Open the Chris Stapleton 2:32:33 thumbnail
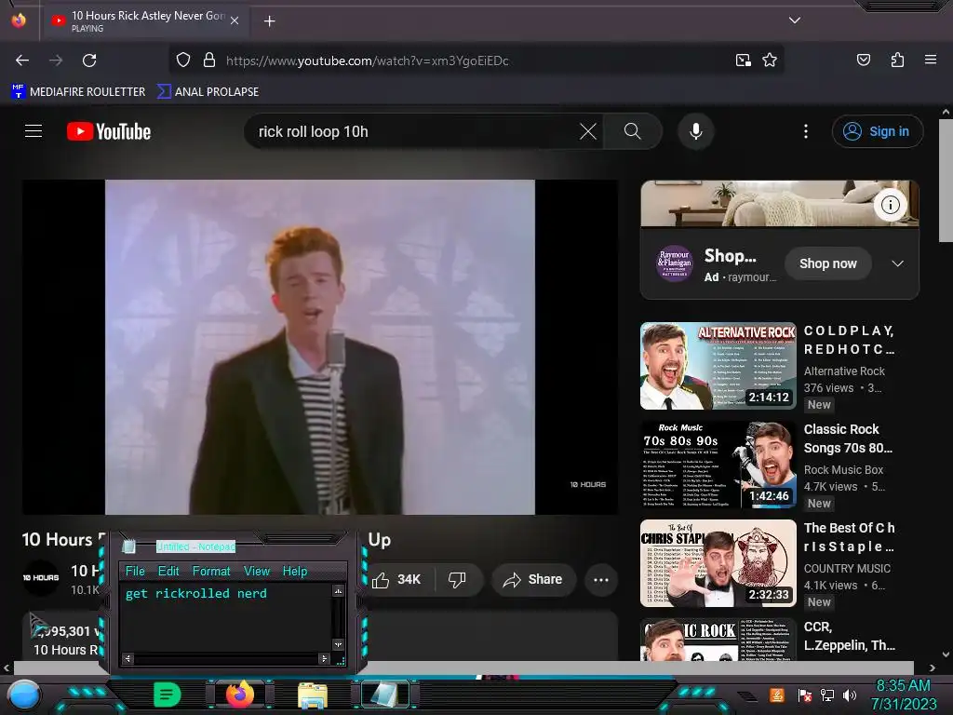This screenshot has width=953, height=715. [x=718, y=562]
